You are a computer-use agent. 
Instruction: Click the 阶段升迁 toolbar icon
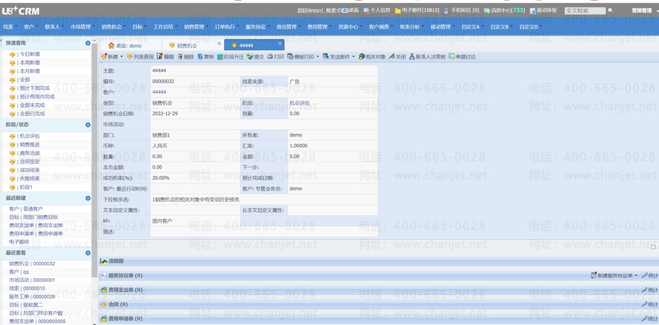(x=220, y=57)
